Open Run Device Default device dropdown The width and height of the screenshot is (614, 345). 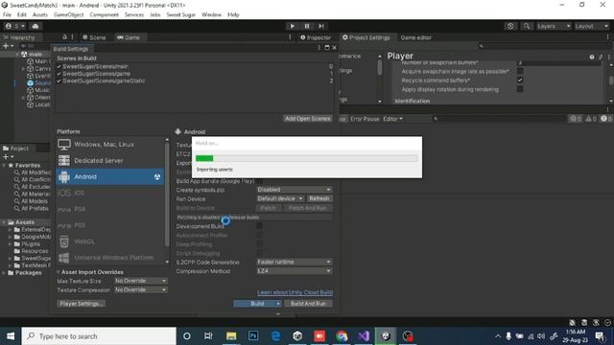tap(280, 198)
